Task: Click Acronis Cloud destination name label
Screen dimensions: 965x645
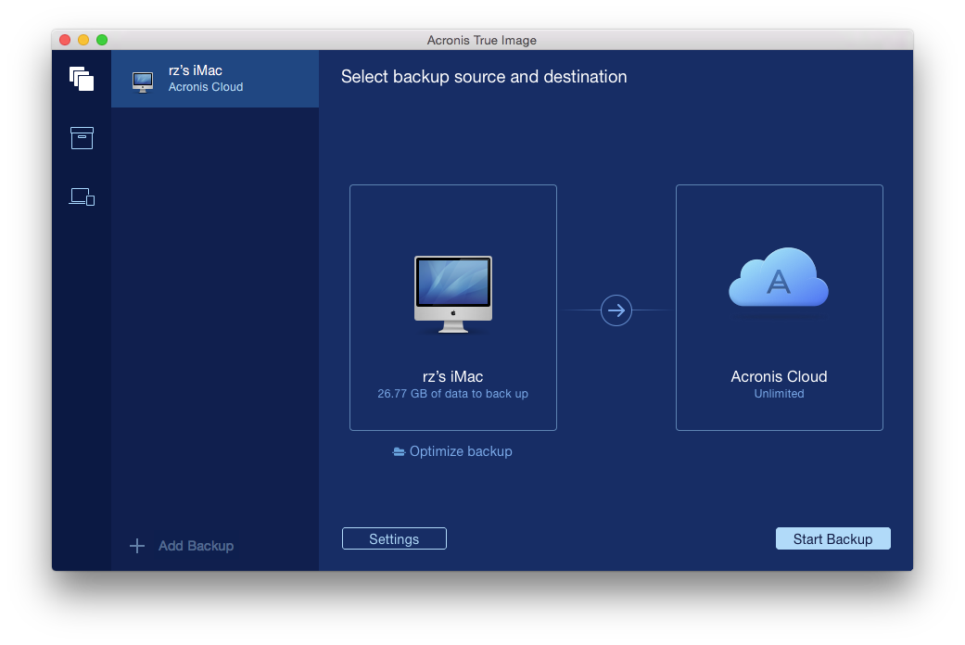Action: point(779,376)
